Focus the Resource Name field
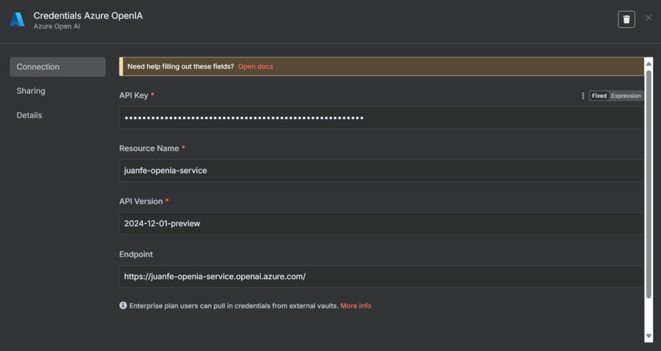This screenshot has width=661, height=351. (x=381, y=171)
